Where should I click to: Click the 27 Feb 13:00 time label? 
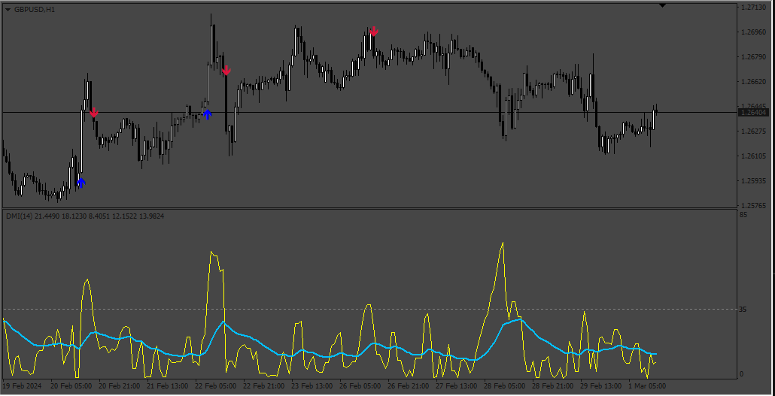456,385
